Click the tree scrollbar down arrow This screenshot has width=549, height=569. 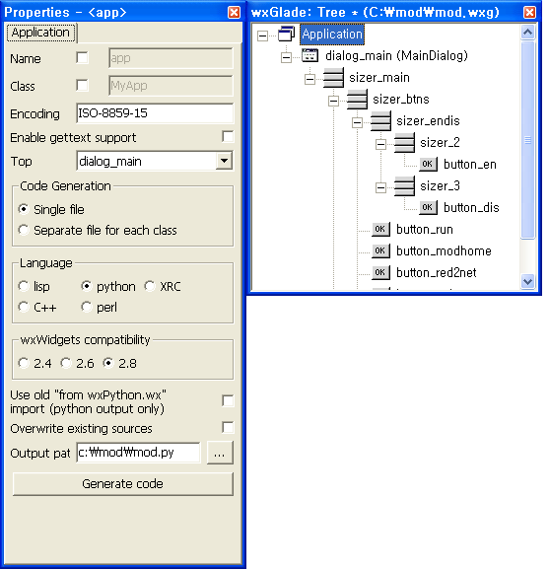(x=528, y=282)
